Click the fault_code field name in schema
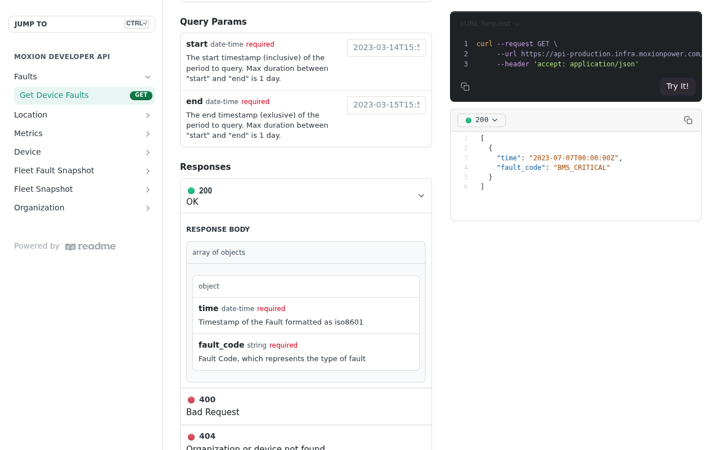This screenshot has height=450, width=720. 221,345
